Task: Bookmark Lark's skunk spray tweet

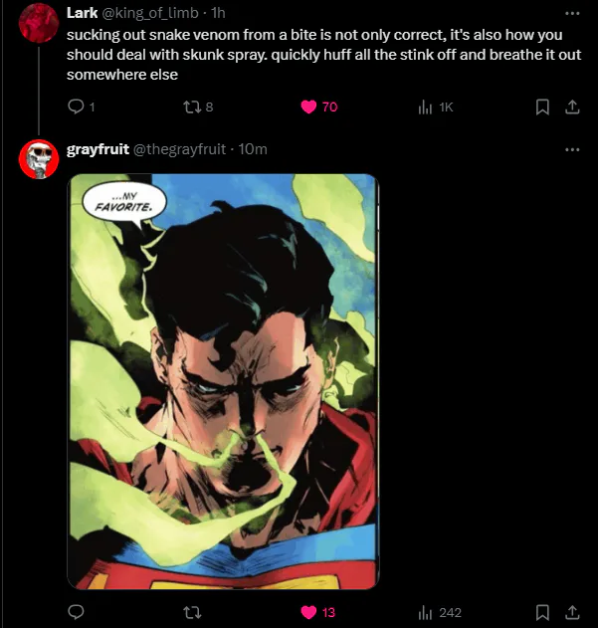Action: [x=542, y=106]
